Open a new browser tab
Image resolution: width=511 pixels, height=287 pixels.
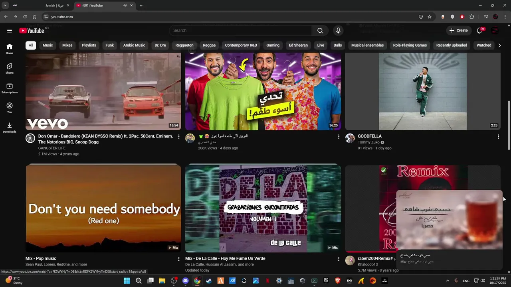(x=141, y=6)
